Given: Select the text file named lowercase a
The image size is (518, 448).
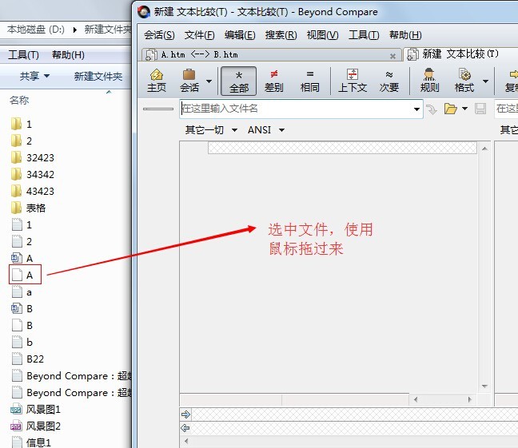Looking at the screenshot, I should click(22, 292).
